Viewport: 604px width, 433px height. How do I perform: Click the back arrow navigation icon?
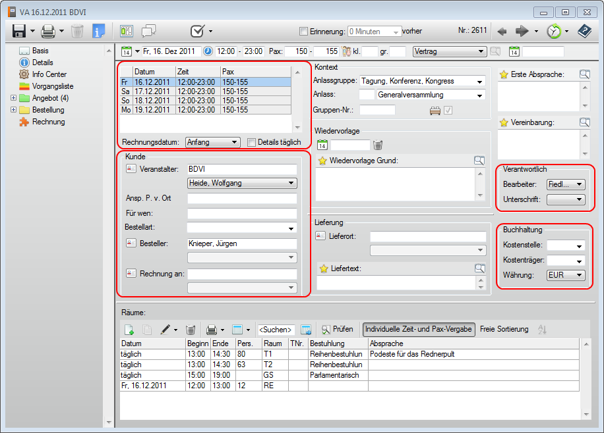tap(502, 31)
